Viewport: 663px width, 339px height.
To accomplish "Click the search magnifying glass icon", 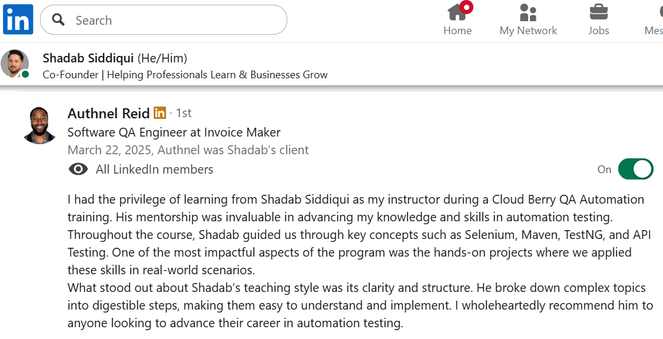I will (x=58, y=20).
